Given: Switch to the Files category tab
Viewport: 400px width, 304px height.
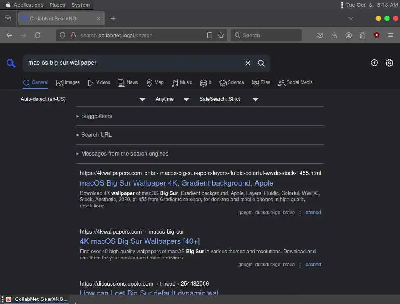Looking at the screenshot, I should (x=261, y=83).
